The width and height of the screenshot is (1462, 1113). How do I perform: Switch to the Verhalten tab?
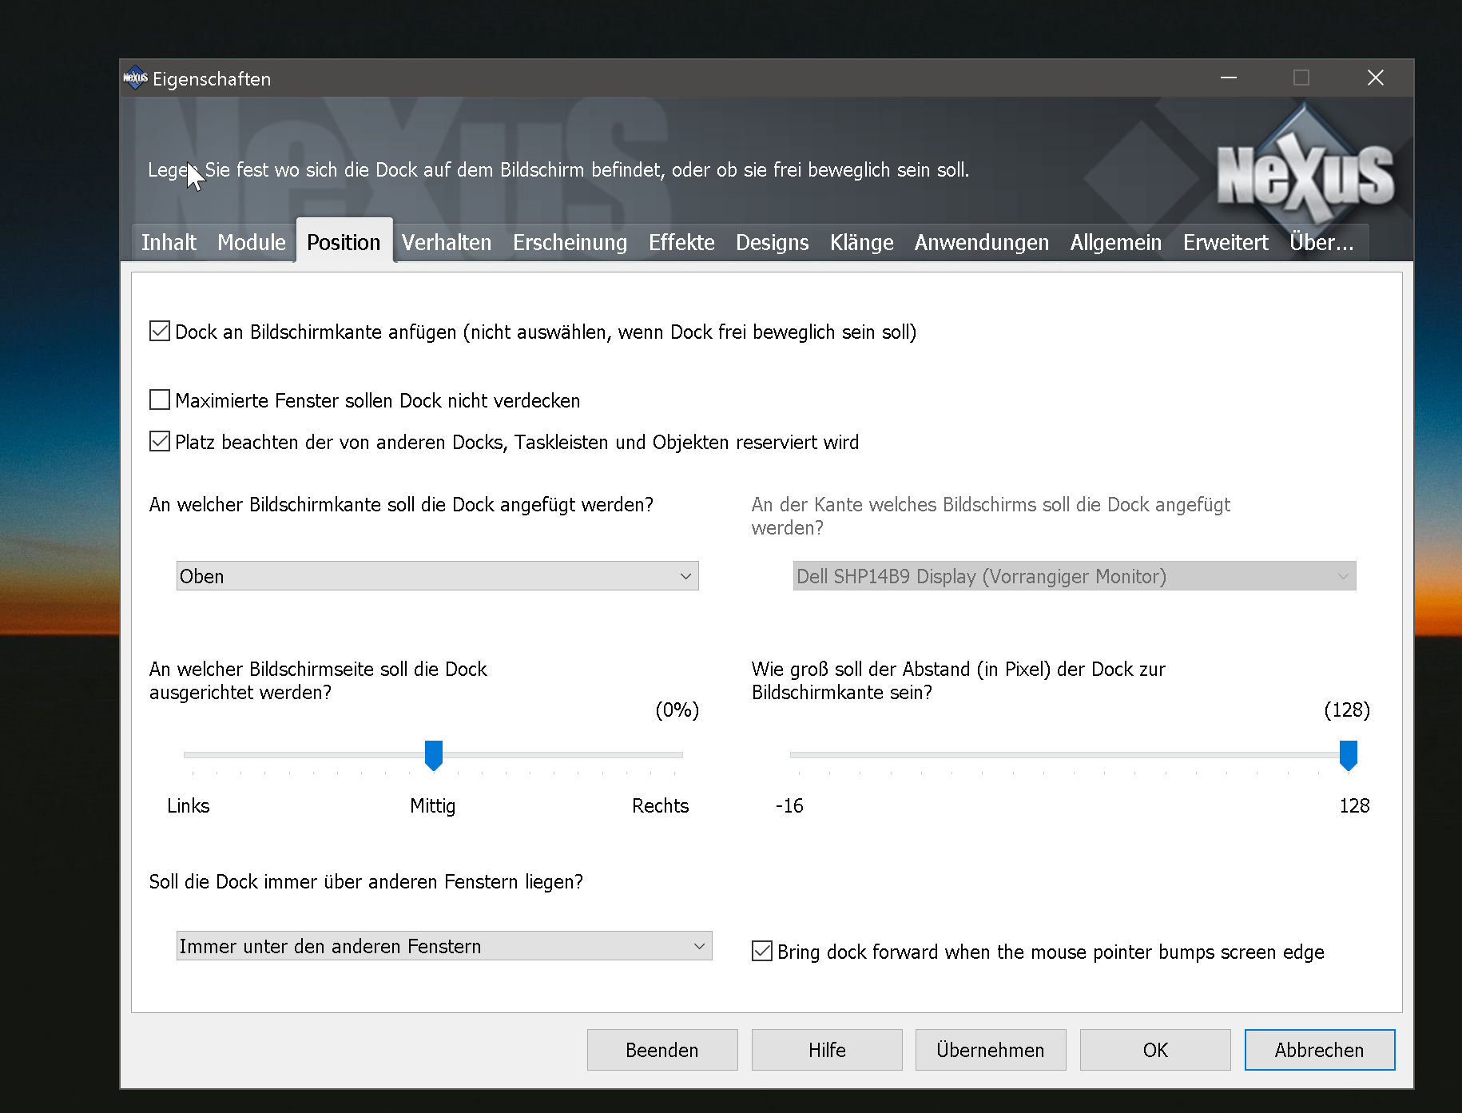click(446, 242)
